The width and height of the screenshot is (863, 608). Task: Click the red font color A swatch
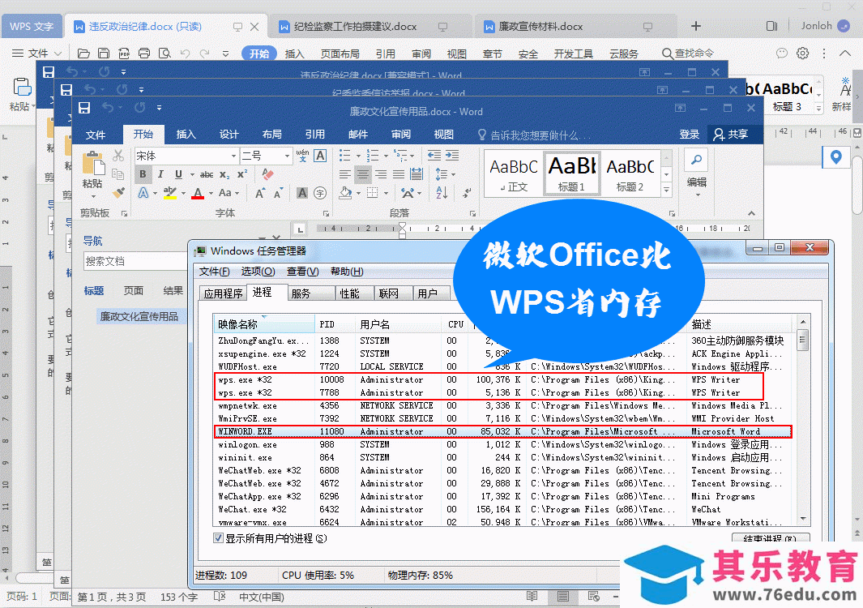(198, 193)
